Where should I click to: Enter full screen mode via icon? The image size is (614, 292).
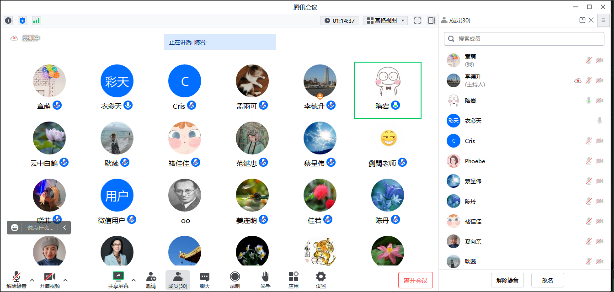(417, 21)
